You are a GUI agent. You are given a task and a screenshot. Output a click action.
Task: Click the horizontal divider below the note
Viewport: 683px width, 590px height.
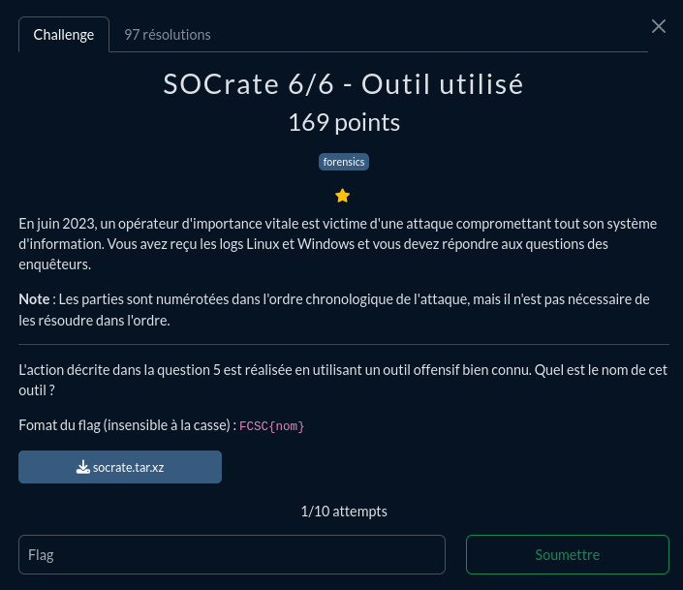pos(344,344)
